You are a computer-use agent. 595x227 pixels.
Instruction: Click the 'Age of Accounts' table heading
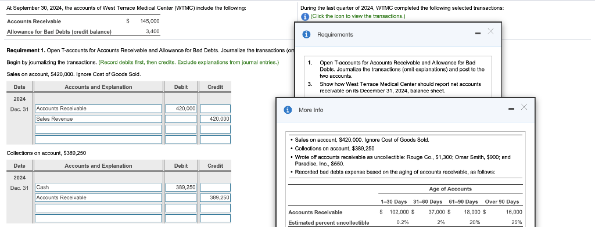tap(450, 189)
